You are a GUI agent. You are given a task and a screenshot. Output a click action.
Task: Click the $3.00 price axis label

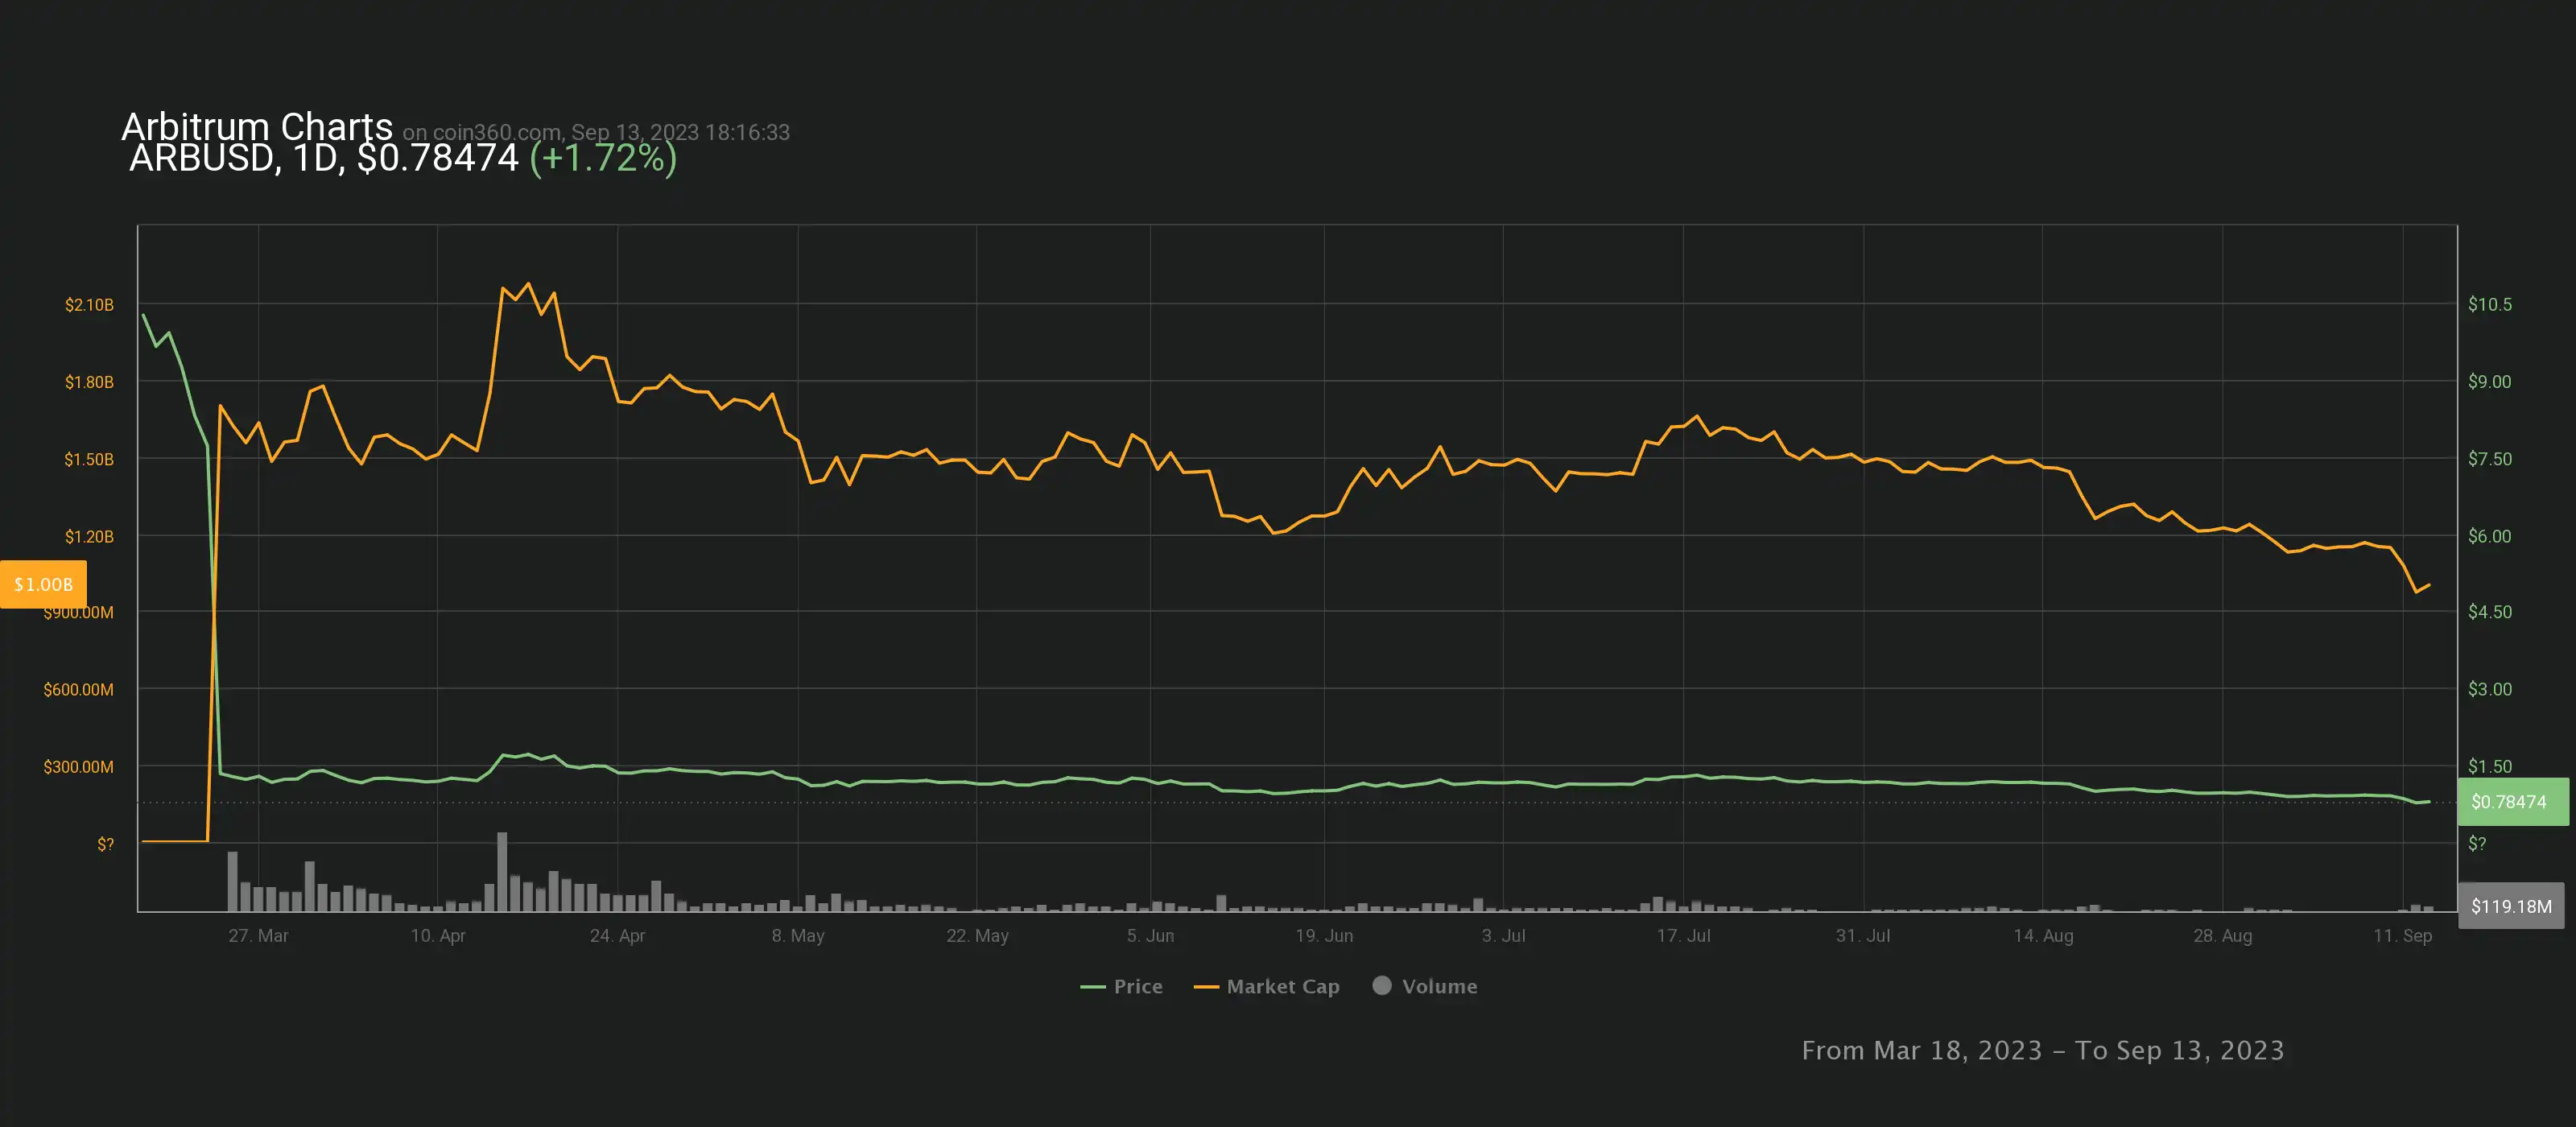2489,688
